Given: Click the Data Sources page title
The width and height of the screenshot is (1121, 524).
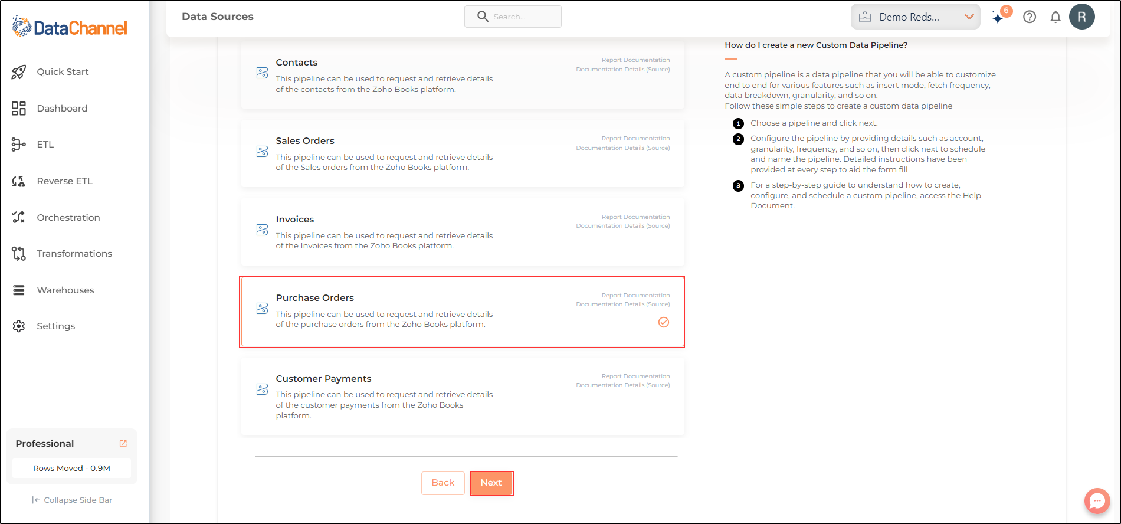Looking at the screenshot, I should [x=218, y=17].
